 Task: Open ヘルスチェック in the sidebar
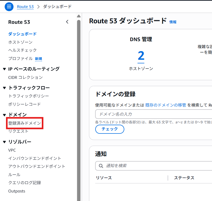(x=22, y=50)
